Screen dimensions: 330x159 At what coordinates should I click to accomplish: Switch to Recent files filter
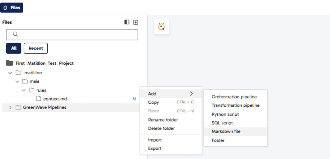36,48
